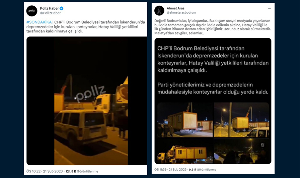
Task: Click the @PollzHaber handle
Action: [x=50, y=13]
